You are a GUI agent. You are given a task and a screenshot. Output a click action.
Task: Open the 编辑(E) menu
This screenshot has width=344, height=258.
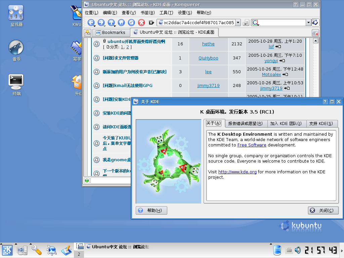pyautogui.click(x=110, y=13)
